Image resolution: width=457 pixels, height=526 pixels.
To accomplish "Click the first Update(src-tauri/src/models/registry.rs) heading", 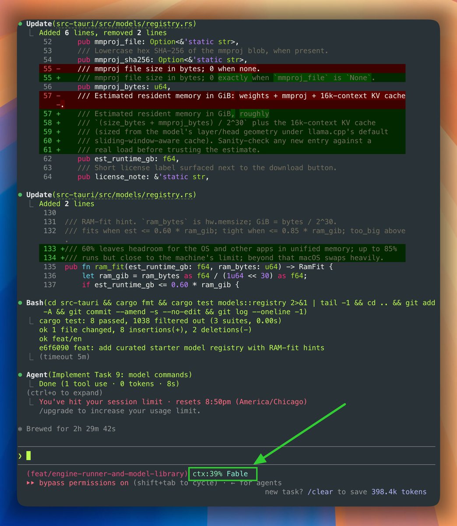I will coord(111,24).
